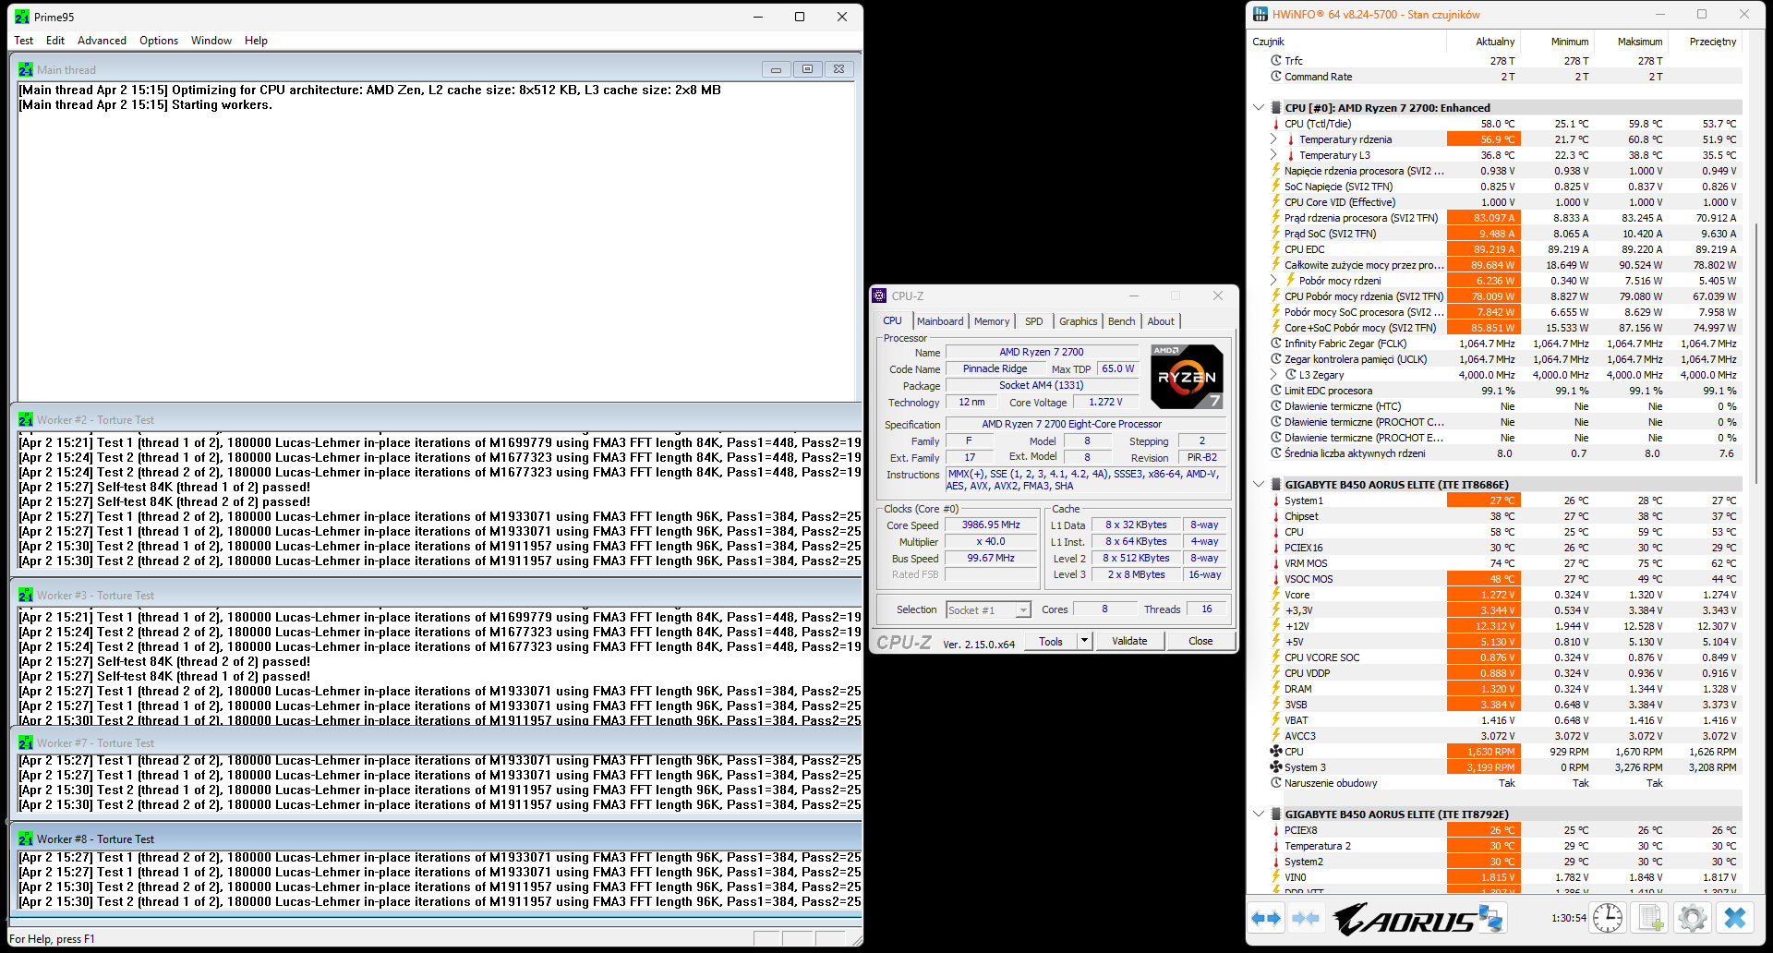Click the Ryzen 7 logo in CPU-Z

(x=1188, y=377)
